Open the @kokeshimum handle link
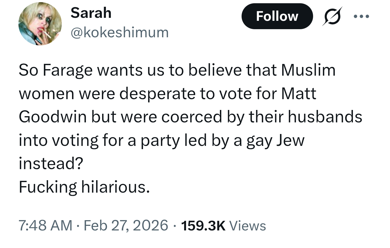 pyautogui.click(x=119, y=32)
